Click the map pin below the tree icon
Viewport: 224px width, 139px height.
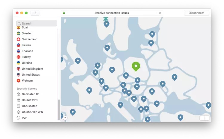click(x=107, y=24)
